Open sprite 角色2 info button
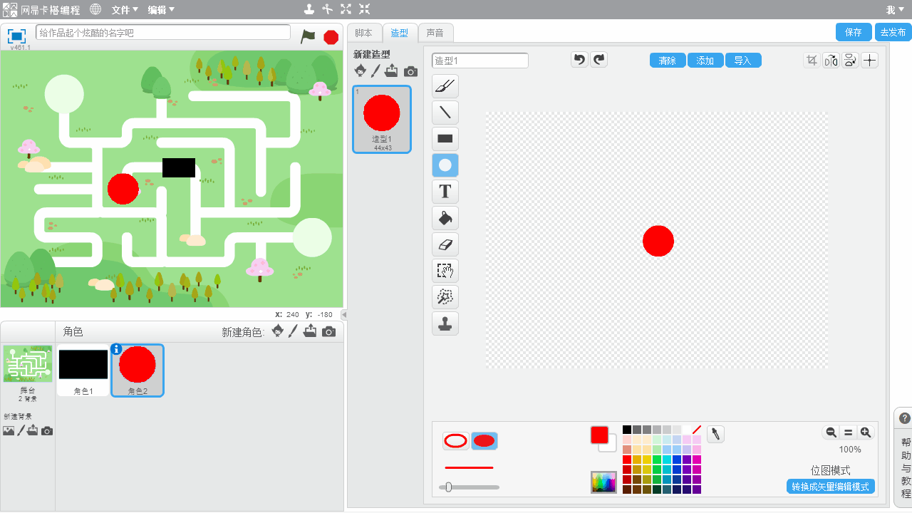The height and width of the screenshot is (513, 912). pos(117,349)
